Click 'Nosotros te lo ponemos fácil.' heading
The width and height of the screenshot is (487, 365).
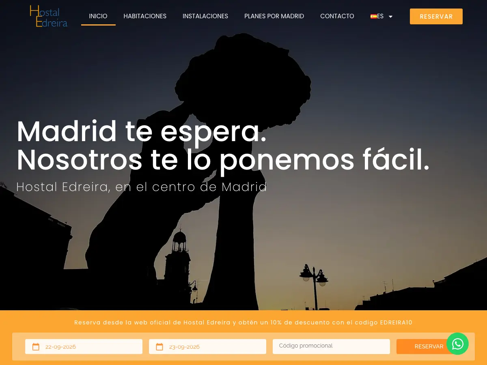pos(223,161)
